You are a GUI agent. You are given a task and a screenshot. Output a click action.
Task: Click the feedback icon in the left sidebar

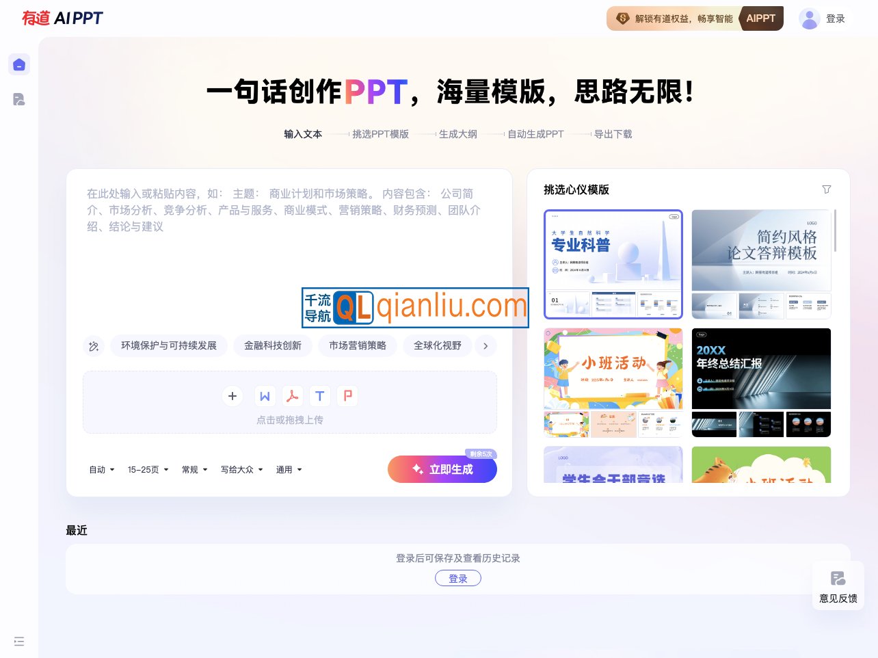point(19,99)
